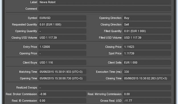178x104 pixels.
Task: Click the Execution Time (ms) label
Action: 109,72
